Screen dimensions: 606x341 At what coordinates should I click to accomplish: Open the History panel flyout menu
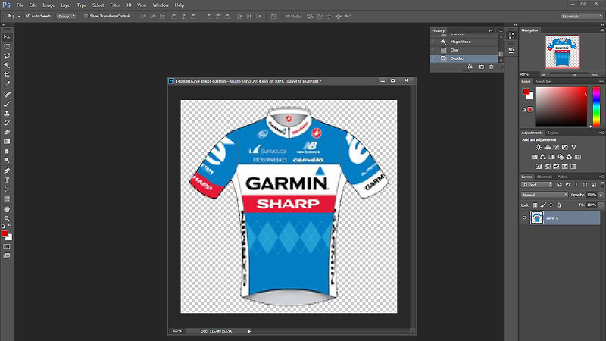coord(500,30)
